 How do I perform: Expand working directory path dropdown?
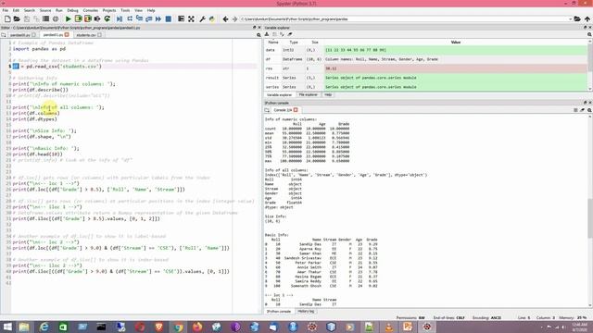(570, 18)
